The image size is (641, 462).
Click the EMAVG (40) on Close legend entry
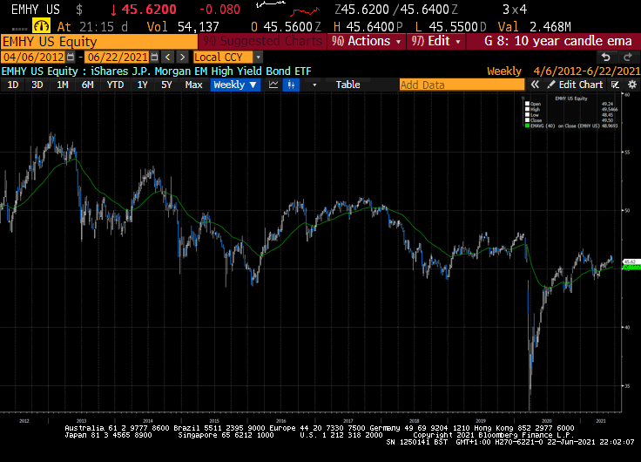[565, 126]
